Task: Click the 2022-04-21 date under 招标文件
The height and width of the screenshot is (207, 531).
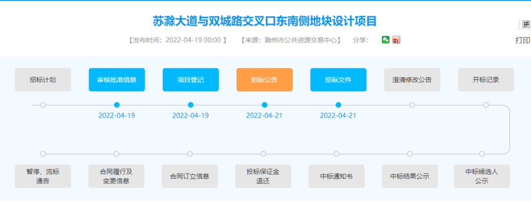Action: click(338, 115)
